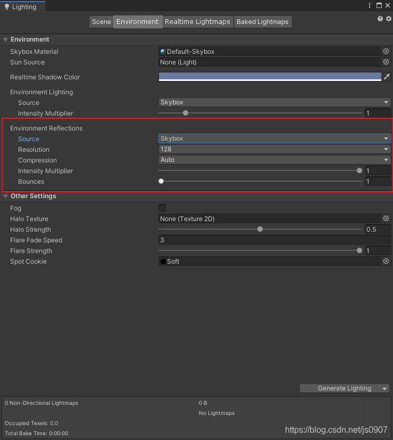This screenshot has width=393, height=440.
Task: Click the Flare Strength slider handle
Action: pyautogui.click(x=359, y=250)
